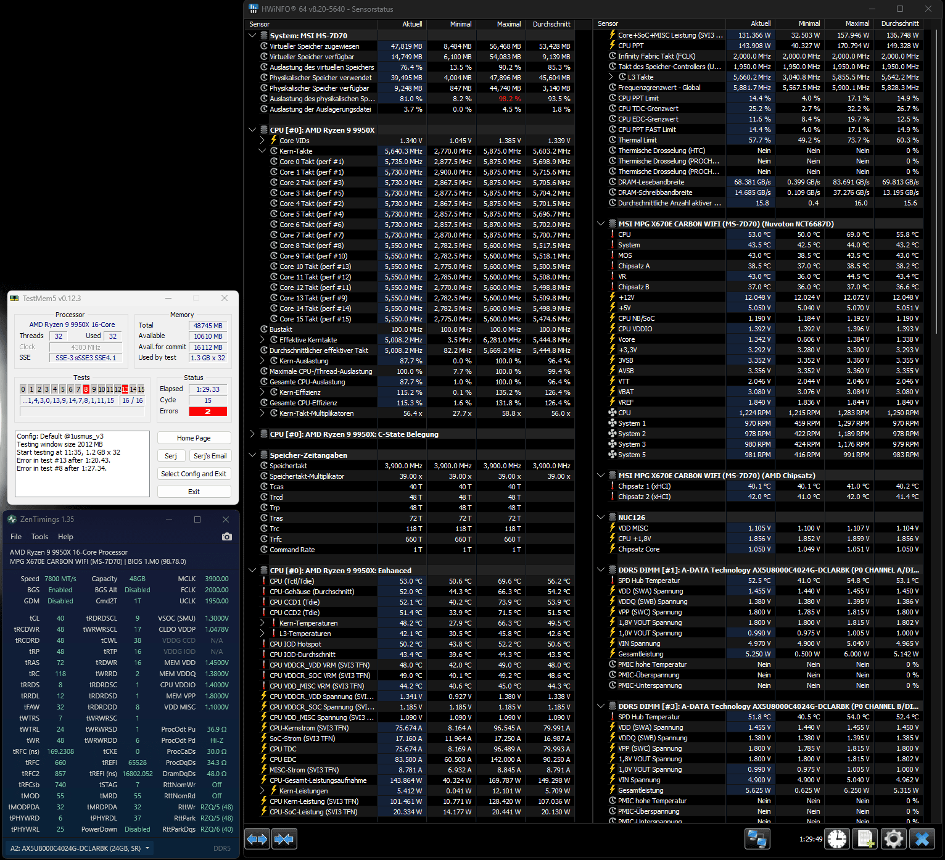Click TestMem5 progress bar
This screenshot has width=945, height=860.
[83, 412]
